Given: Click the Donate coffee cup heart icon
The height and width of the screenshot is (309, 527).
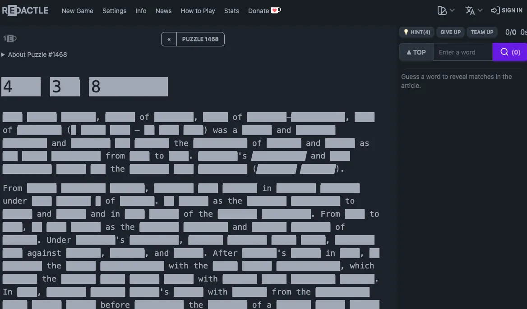Looking at the screenshot, I should click(x=276, y=10).
